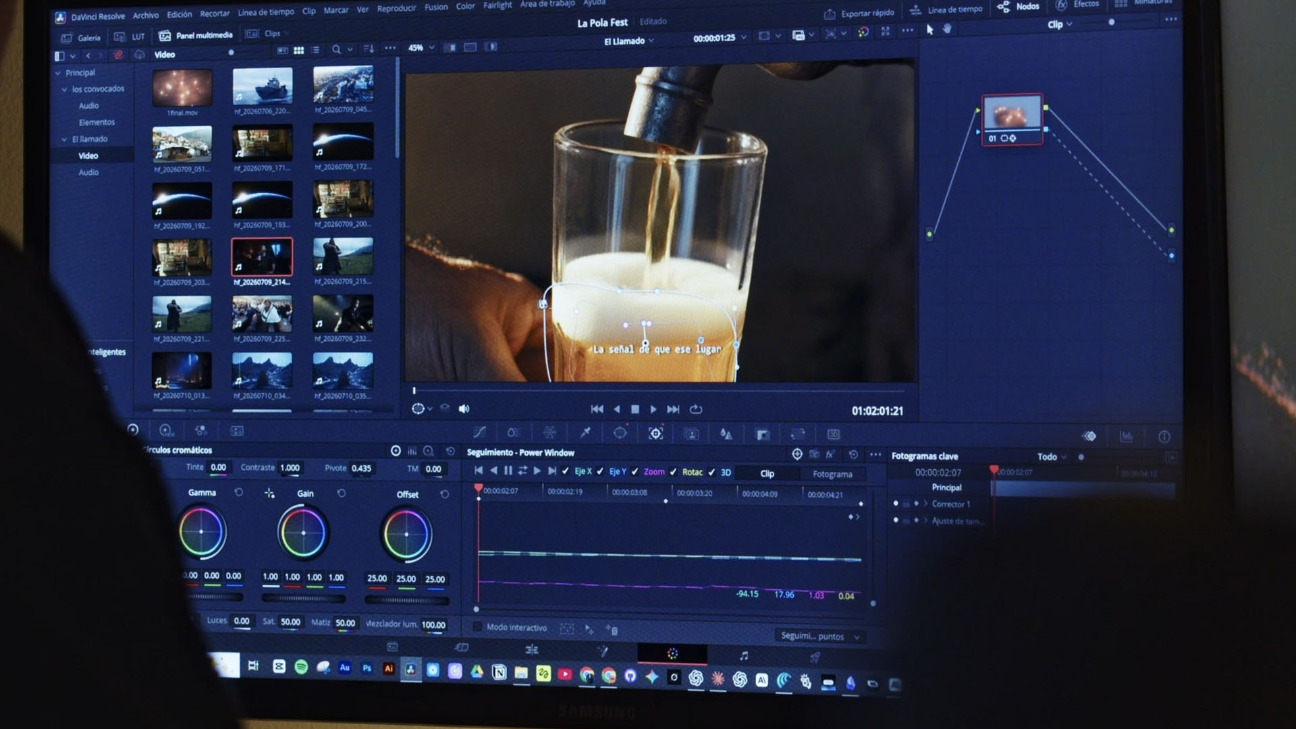The height and width of the screenshot is (729, 1296).
Task: Open the viewer zoom 45% dropdown
Action: tap(421, 48)
